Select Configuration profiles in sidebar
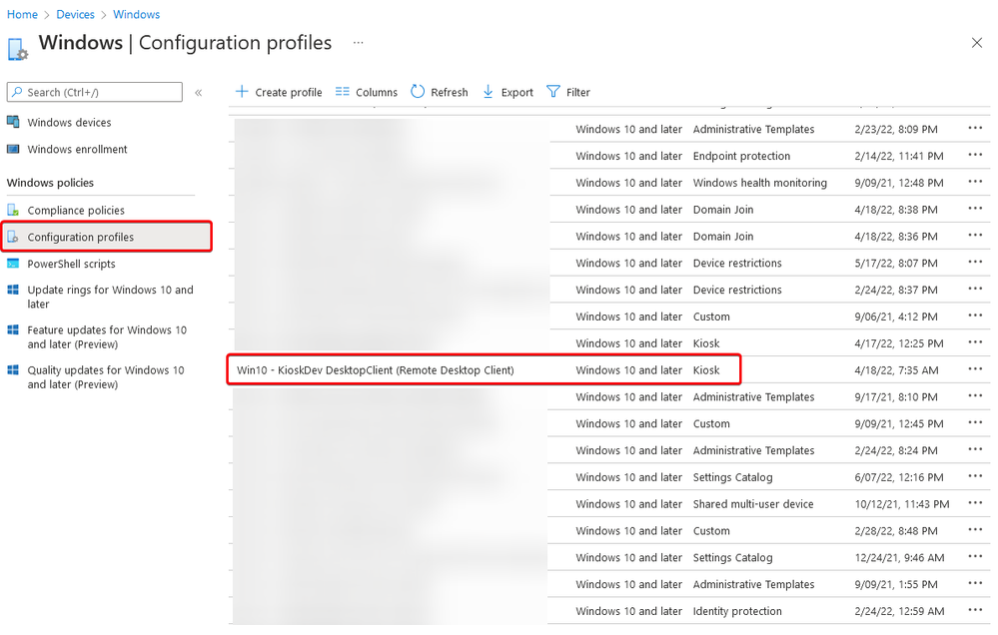 coord(106,237)
